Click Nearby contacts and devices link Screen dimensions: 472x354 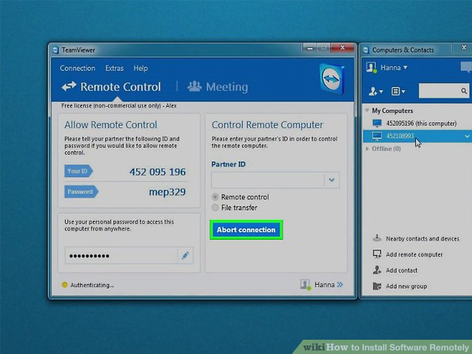422,239
